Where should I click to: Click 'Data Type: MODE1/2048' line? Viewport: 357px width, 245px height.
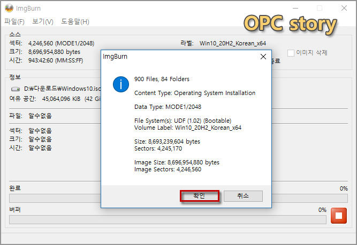168,107
